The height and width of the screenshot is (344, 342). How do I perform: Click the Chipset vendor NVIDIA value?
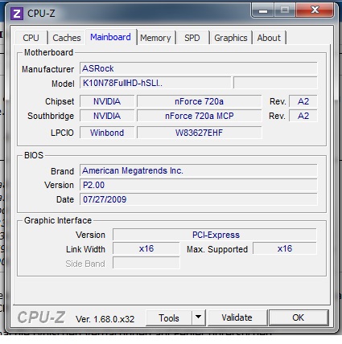click(x=107, y=101)
